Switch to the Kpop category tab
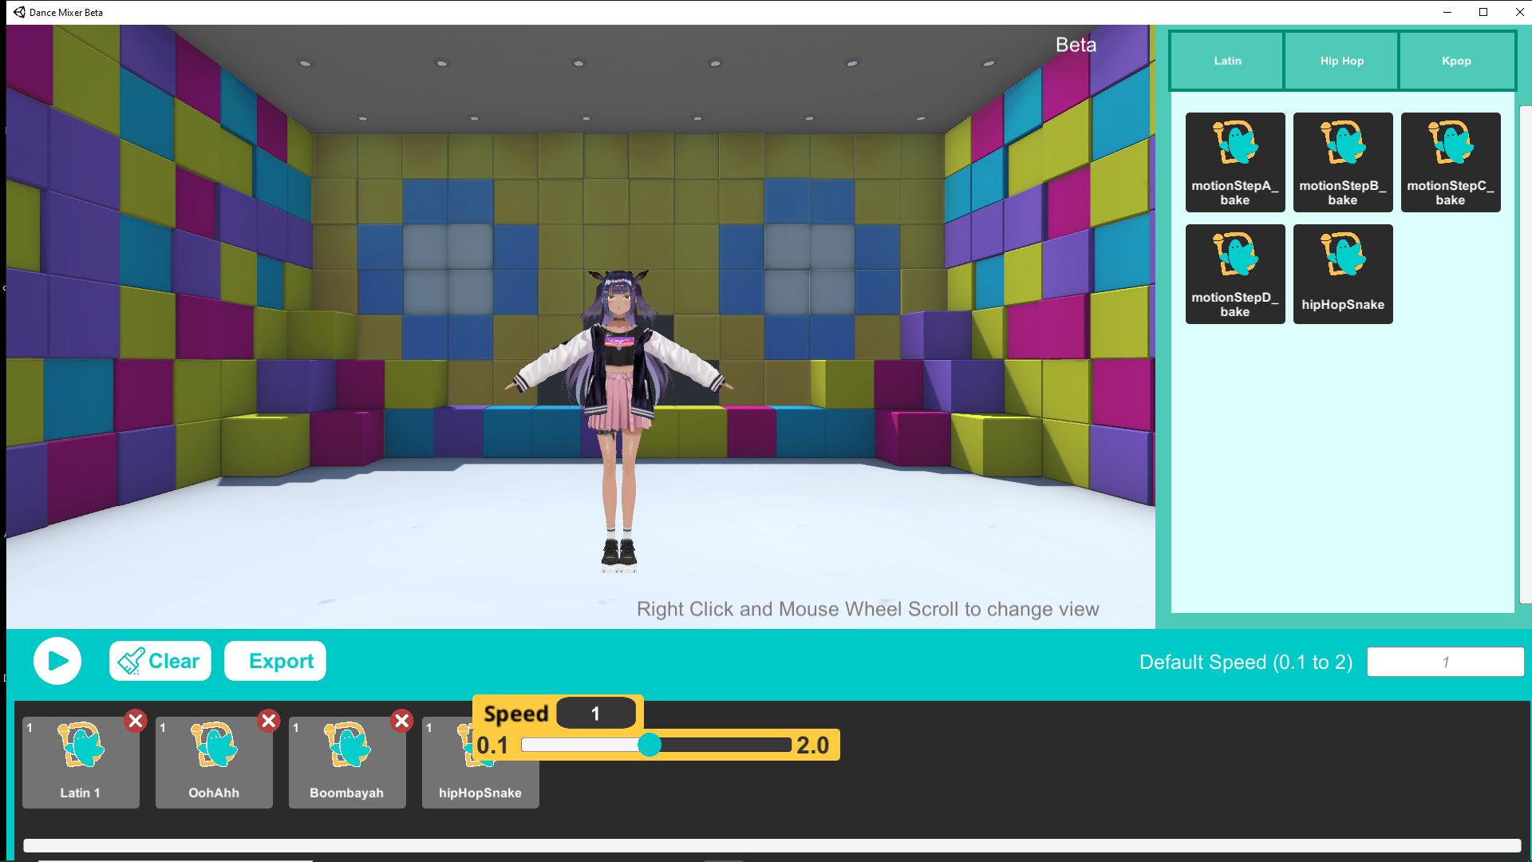This screenshot has height=862, width=1532. [x=1456, y=60]
